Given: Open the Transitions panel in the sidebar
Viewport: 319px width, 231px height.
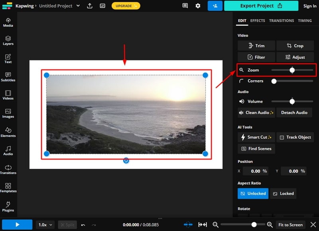Looking at the screenshot, I should (x=8, y=170).
